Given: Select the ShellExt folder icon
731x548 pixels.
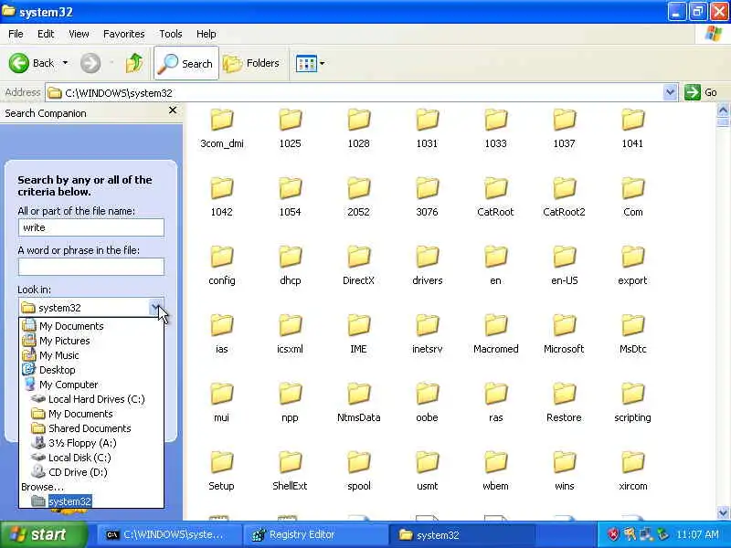Looking at the screenshot, I should pyautogui.click(x=290, y=462).
